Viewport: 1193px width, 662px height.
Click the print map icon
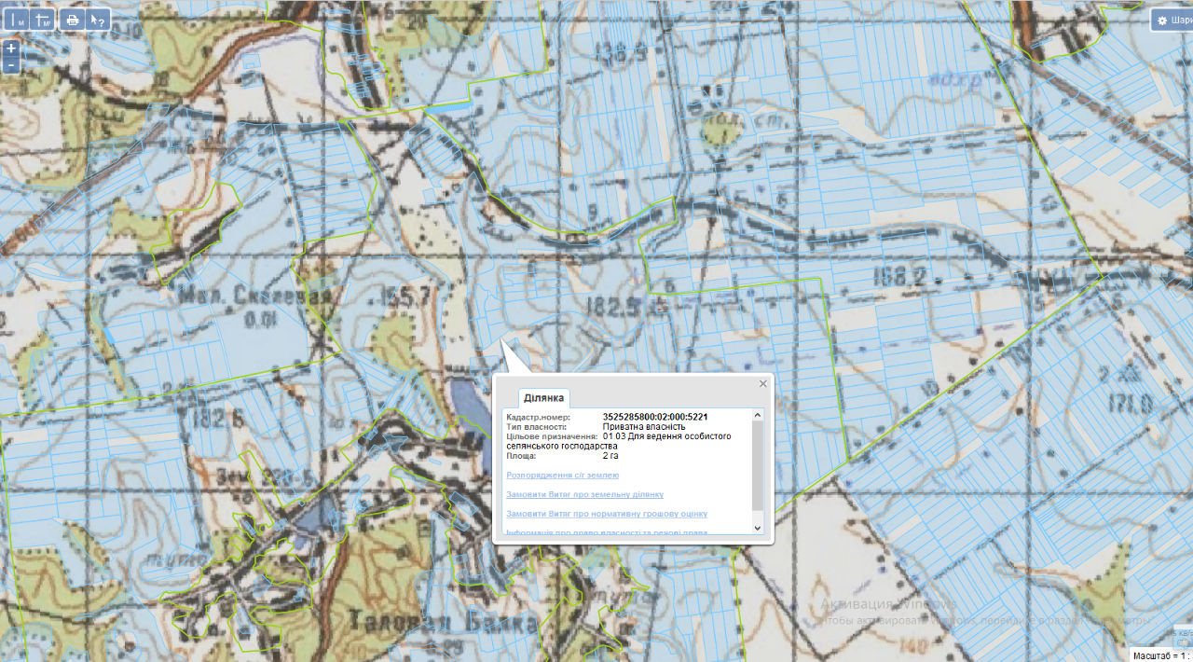pos(73,20)
